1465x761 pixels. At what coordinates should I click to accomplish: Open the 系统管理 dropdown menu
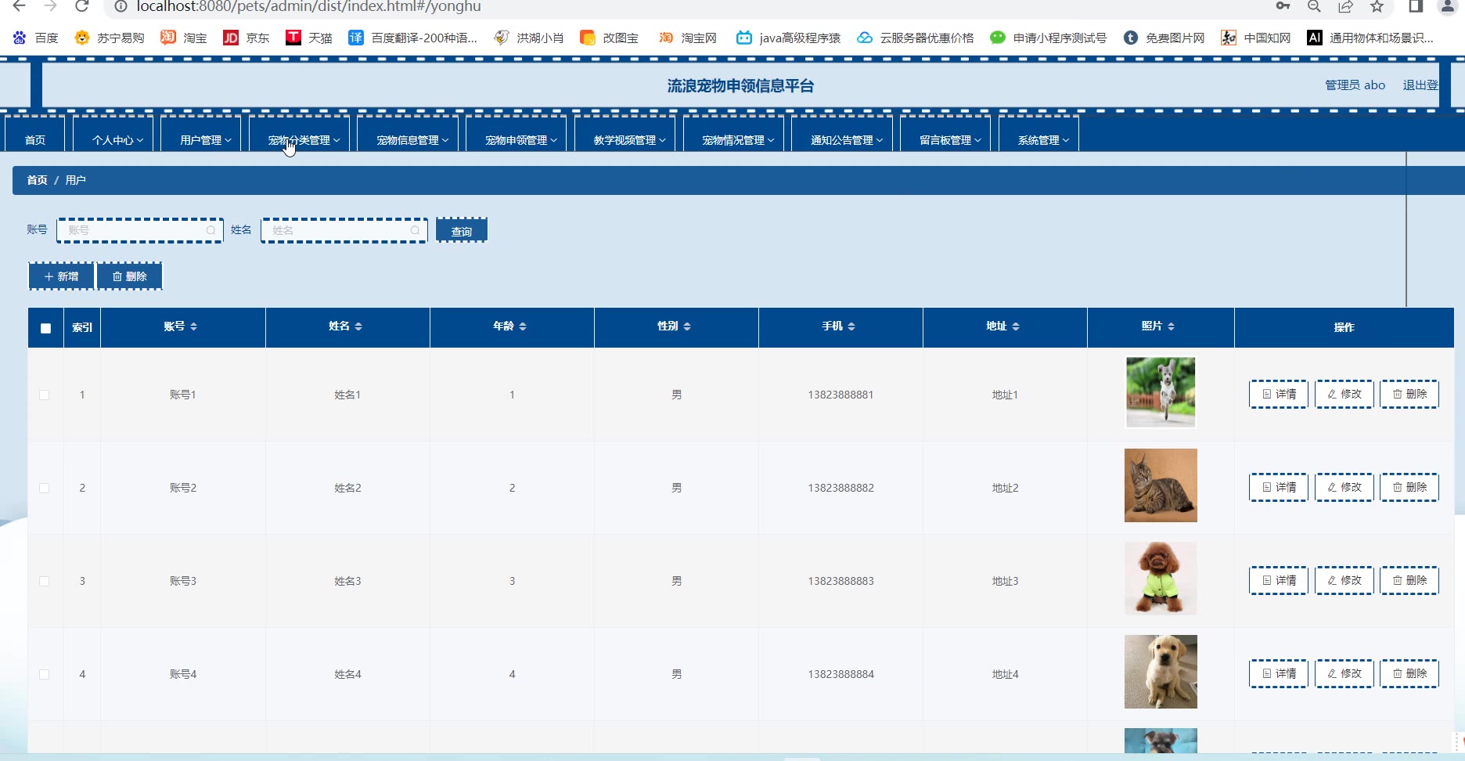tap(1042, 140)
